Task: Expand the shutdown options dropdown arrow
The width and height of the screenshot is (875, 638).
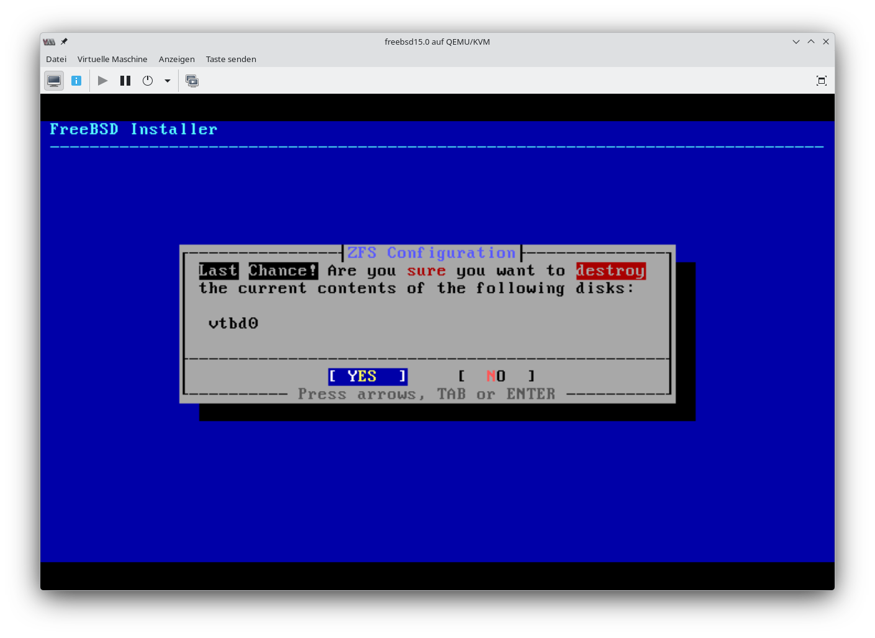Action: [x=168, y=81]
